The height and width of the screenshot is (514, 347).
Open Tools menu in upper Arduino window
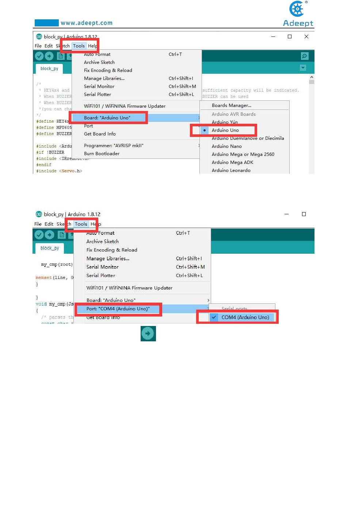click(x=79, y=46)
